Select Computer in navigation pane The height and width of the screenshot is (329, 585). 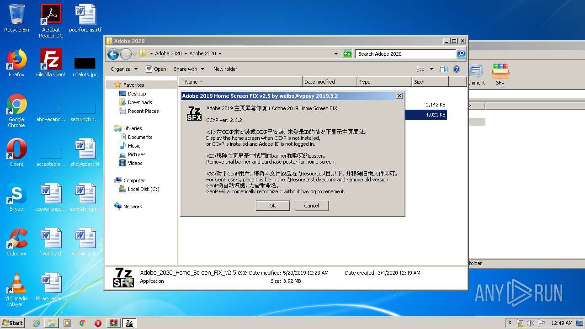[134, 180]
